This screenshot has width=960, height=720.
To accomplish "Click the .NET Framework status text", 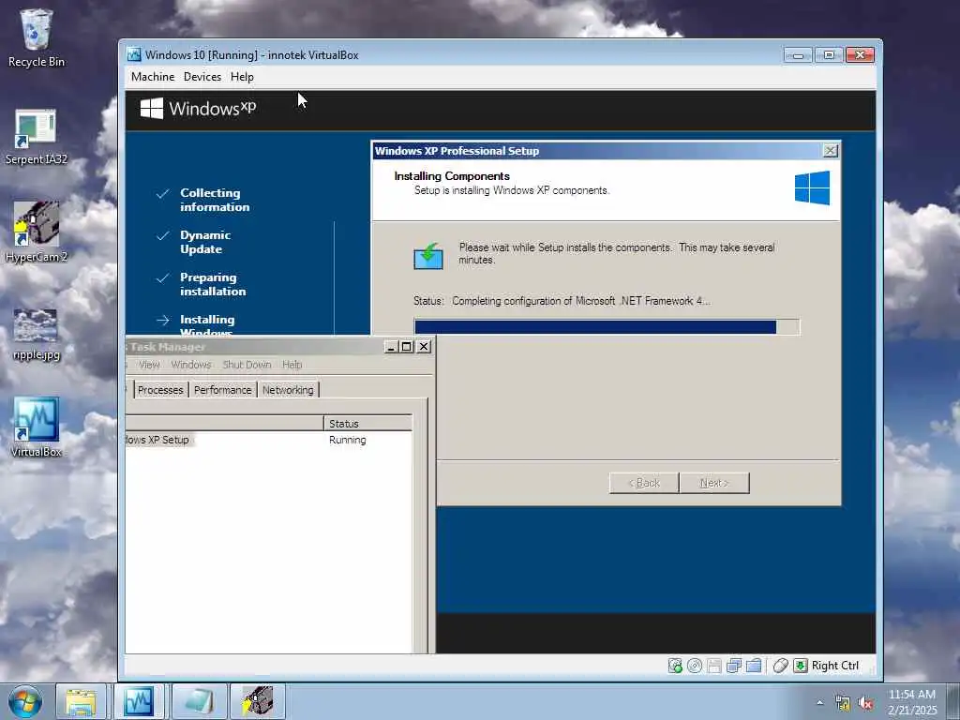I will click(x=581, y=301).
